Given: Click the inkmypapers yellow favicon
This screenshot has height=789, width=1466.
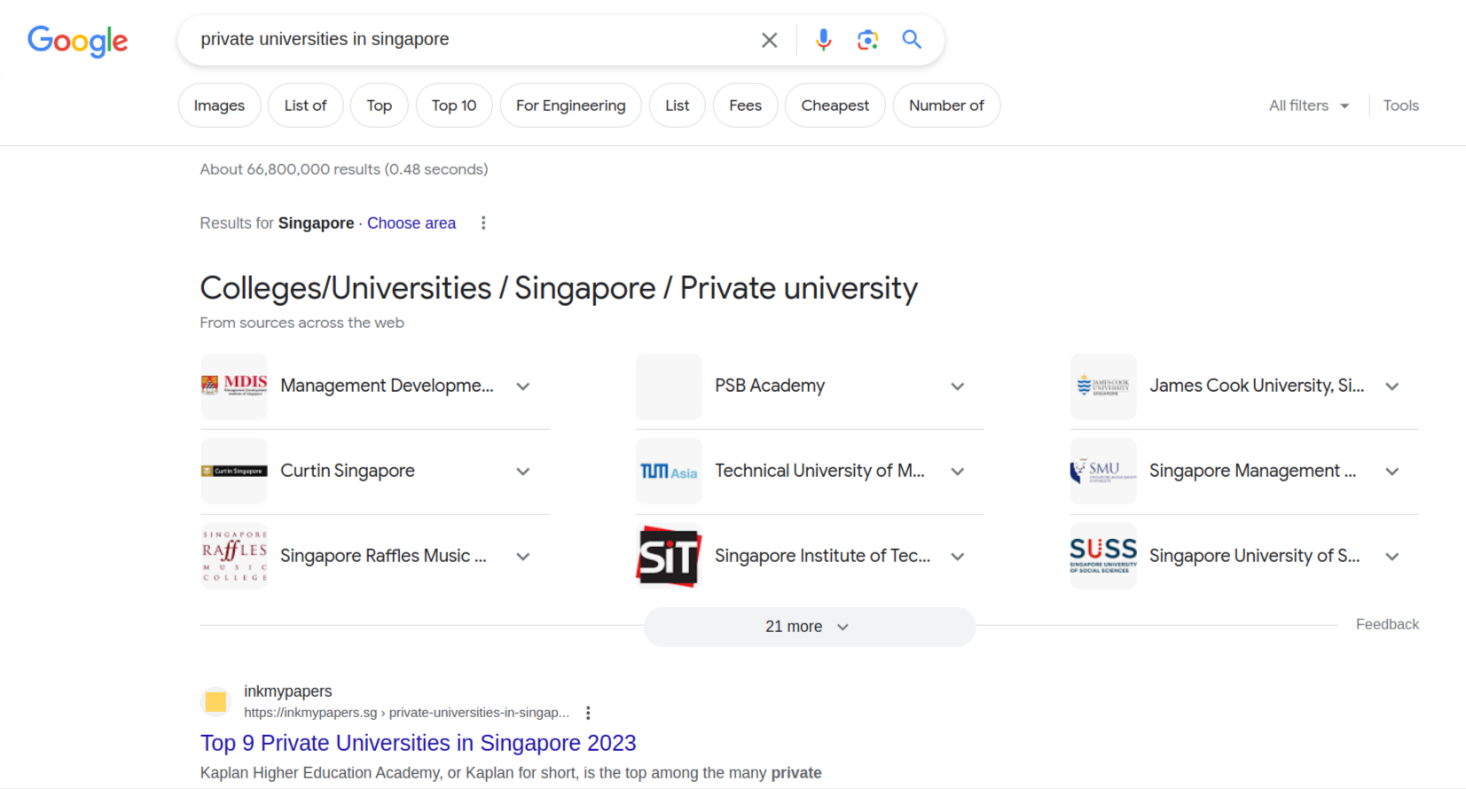Looking at the screenshot, I should coord(216,702).
